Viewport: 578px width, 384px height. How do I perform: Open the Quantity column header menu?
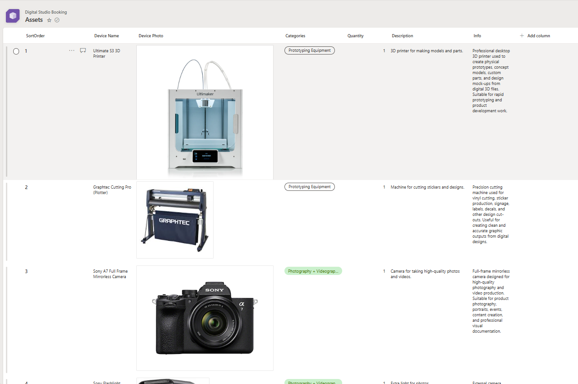point(356,36)
